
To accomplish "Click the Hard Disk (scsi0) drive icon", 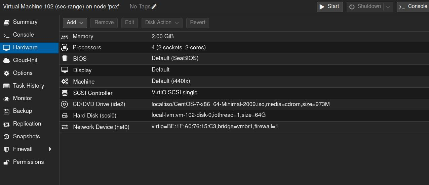I will [65, 115].
